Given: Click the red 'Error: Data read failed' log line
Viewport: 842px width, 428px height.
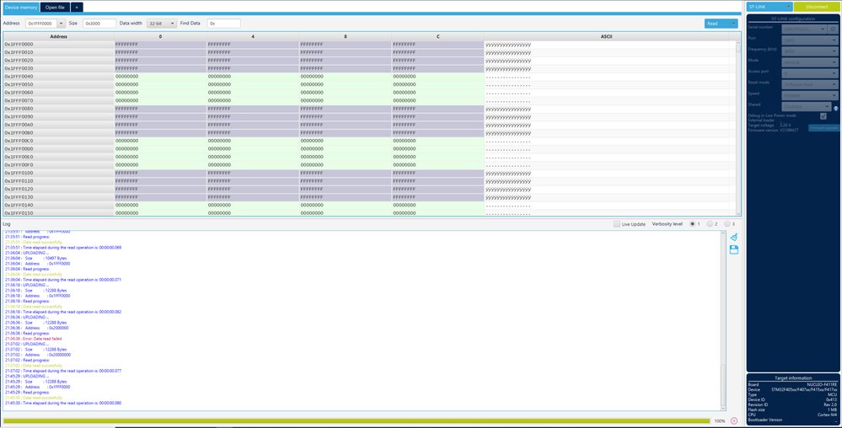Looking at the screenshot, I should 34,339.
